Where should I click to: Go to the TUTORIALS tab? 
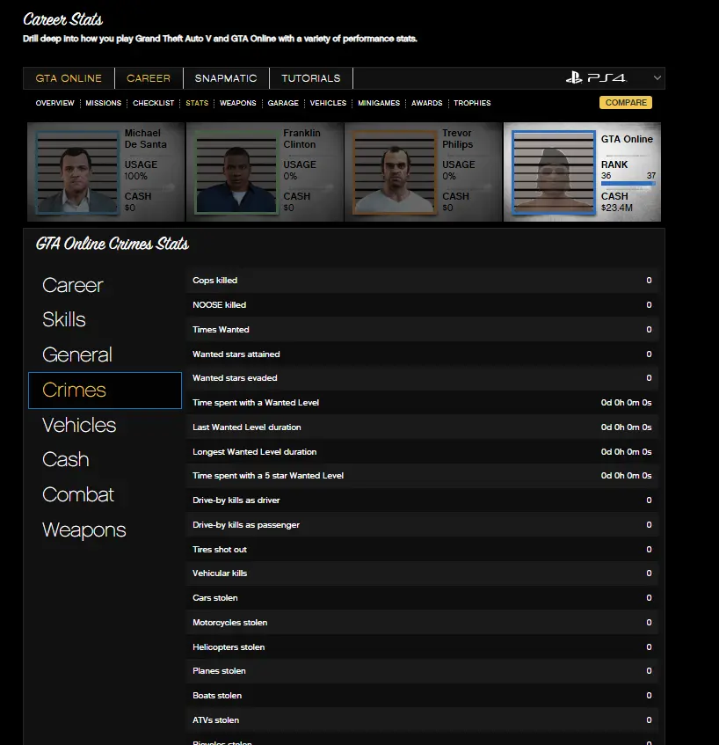[x=310, y=78]
